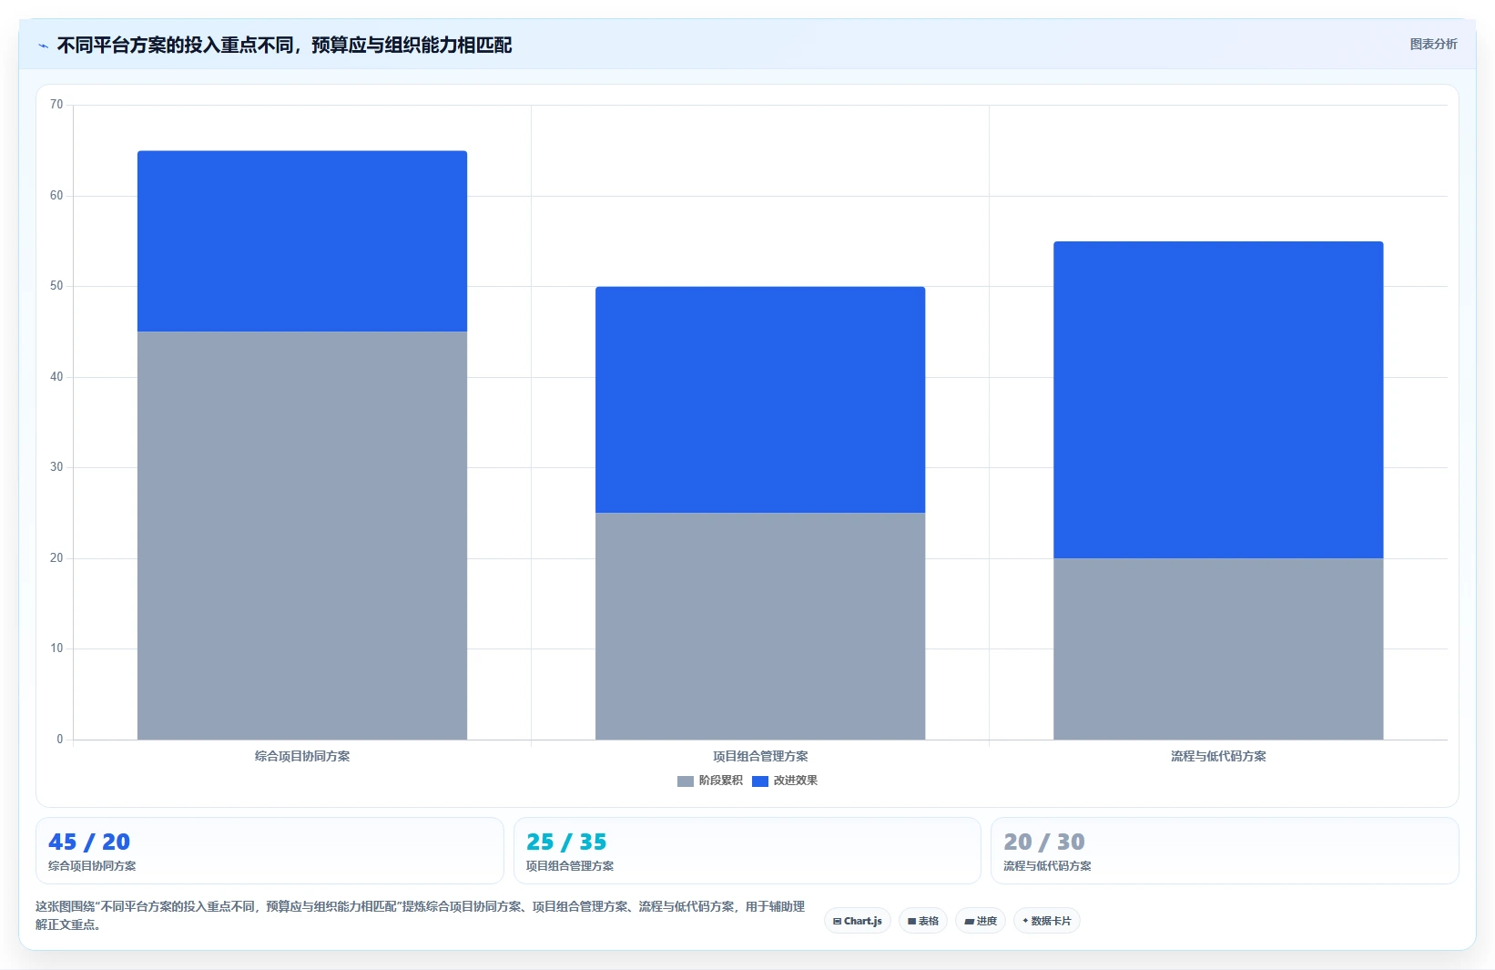Click the 进度 tag pill
Screen dimensions: 1495x970
coord(981,921)
